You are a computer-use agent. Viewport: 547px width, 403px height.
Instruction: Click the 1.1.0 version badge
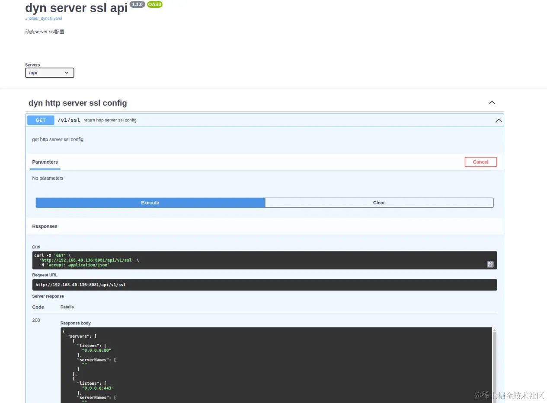point(137,4)
